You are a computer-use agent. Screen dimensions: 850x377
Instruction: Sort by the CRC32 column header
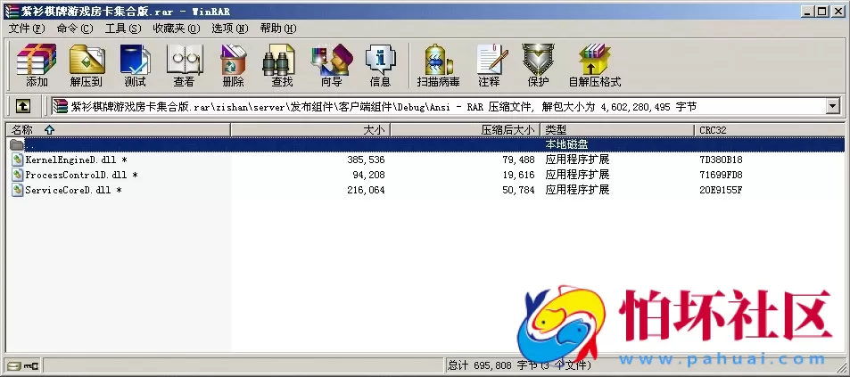pos(770,130)
